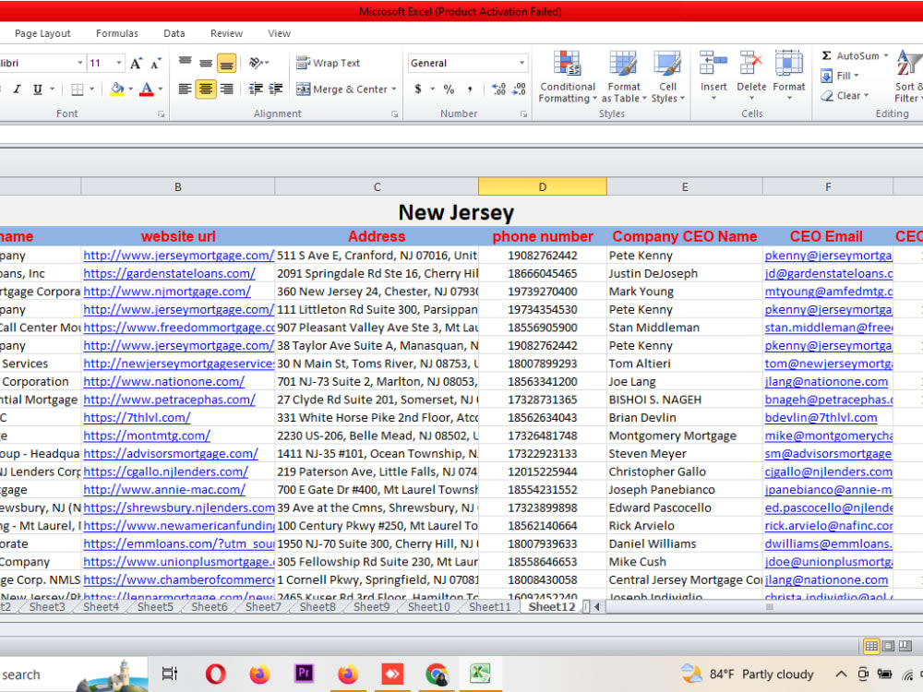Screen dimensions: 923x692
Task: Select Top Align icon
Action: (x=185, y=63)
